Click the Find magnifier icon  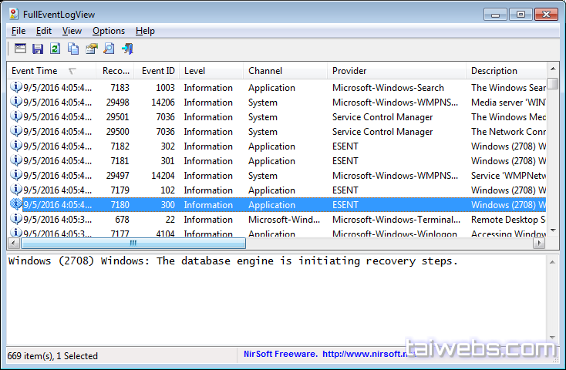click(109, 49)
